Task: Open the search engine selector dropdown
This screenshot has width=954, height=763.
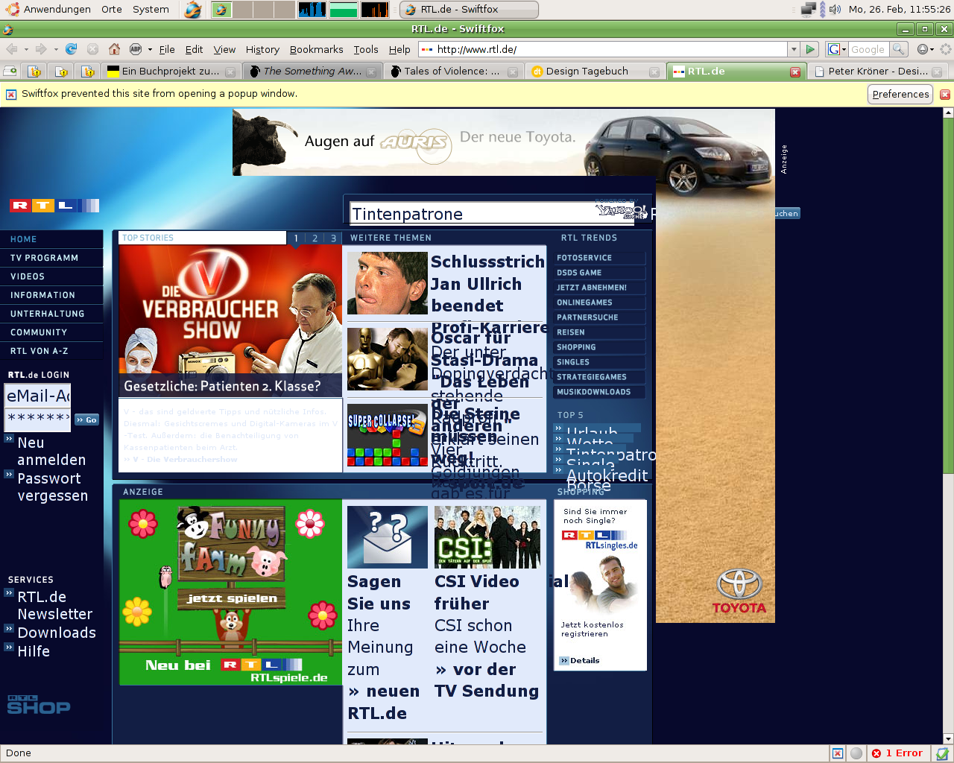Action: point(844,50)
